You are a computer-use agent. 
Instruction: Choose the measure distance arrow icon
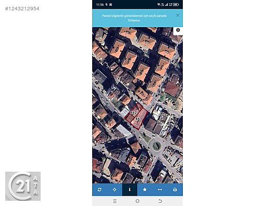[160, 189]
